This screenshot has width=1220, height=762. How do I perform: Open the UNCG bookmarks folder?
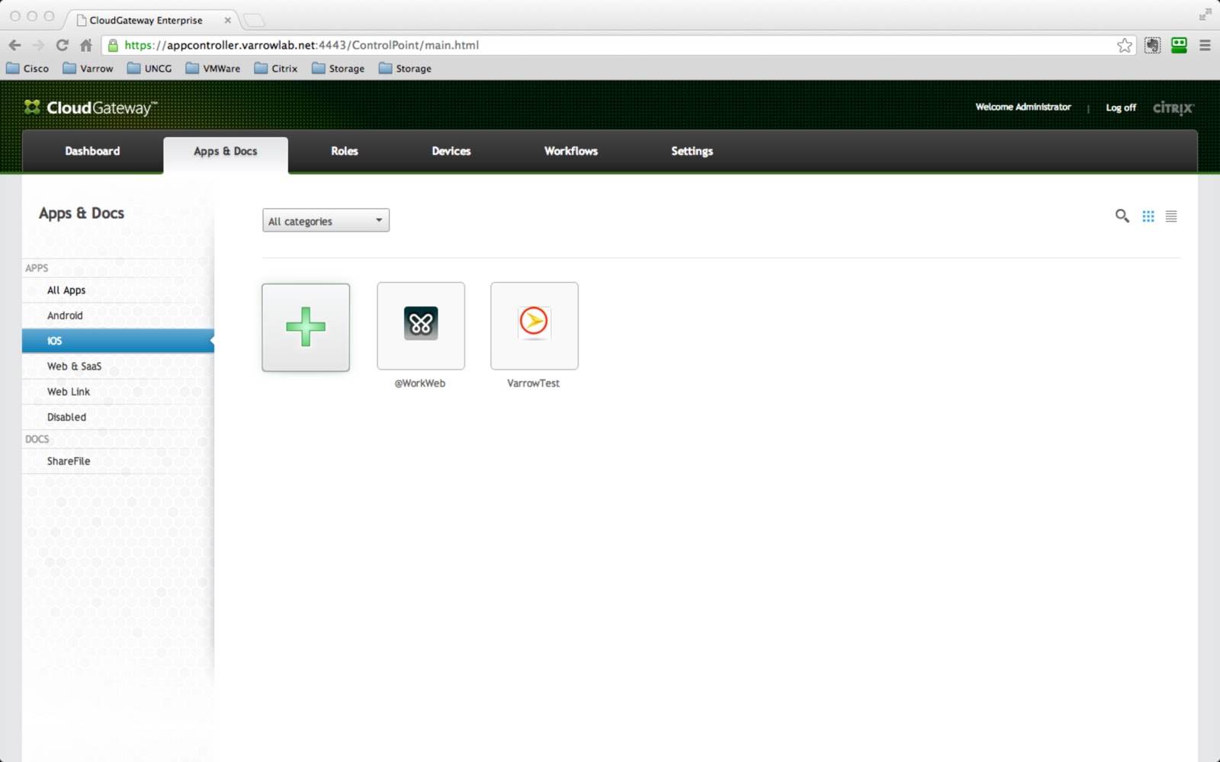click(x=149, y=69)
